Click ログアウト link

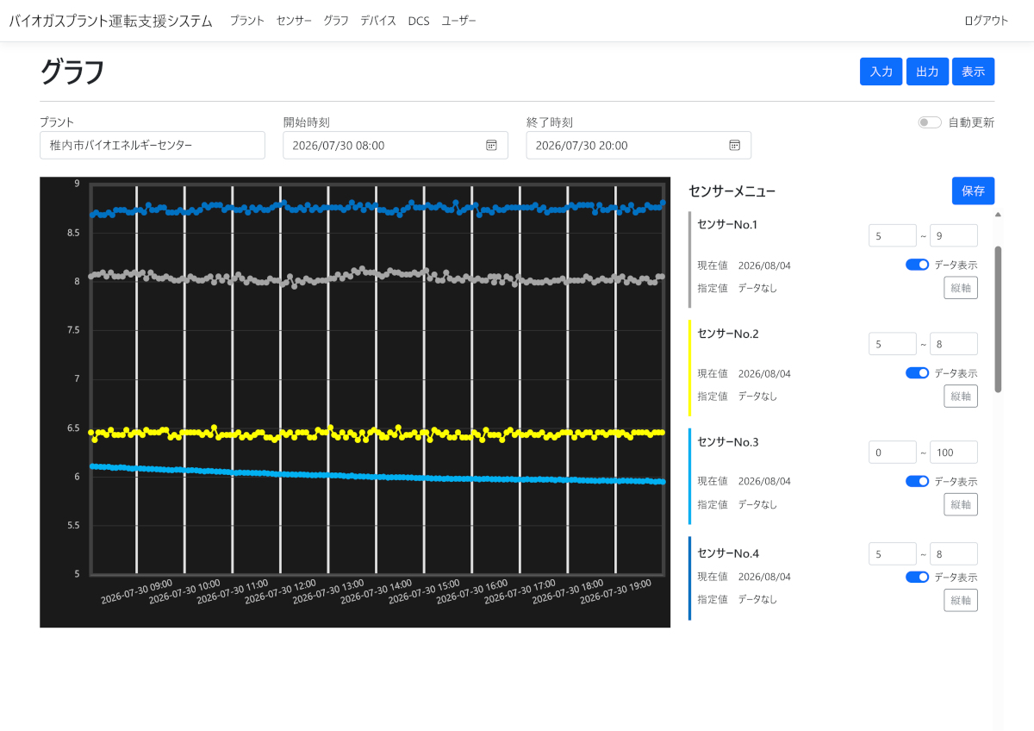pos(986,21)
